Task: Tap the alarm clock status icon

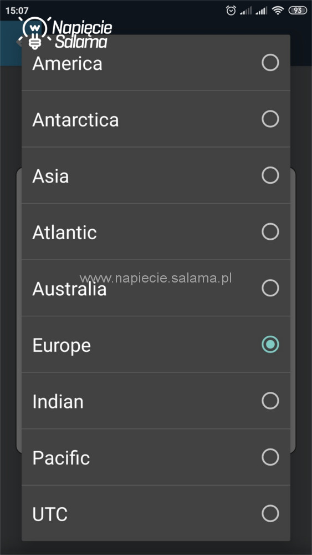Action: 231,11
